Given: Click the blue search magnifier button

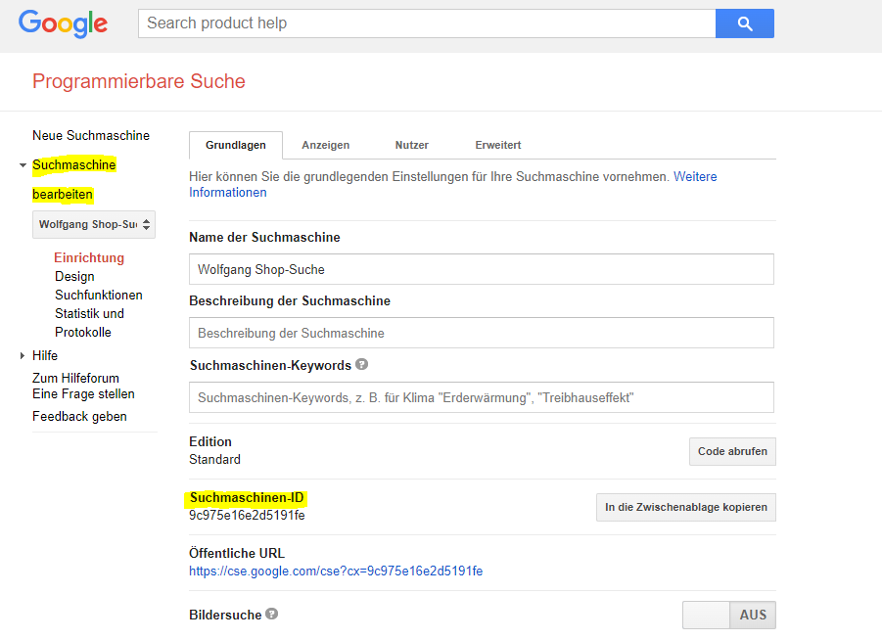Looking at the screenshot, I should tap(744, 23).
